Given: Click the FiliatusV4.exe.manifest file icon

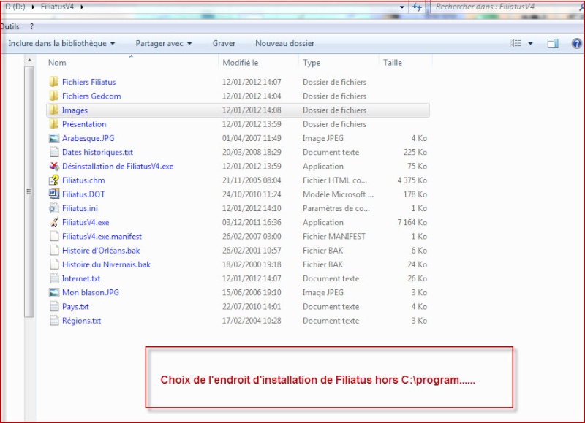Looking at the screenshot, I should (x=54, y=236).
